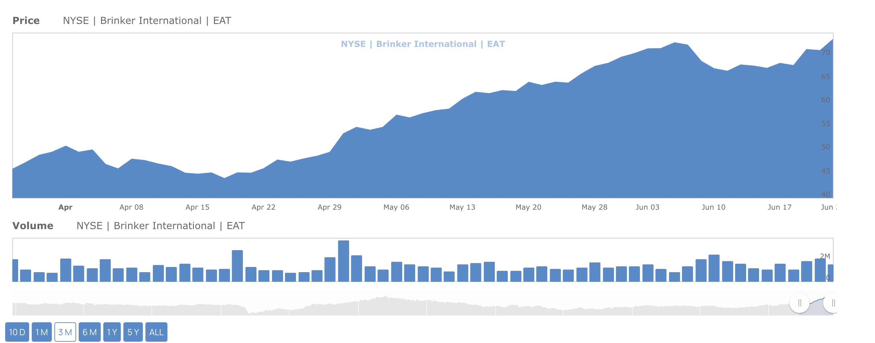Select the 10 D time range button
The width and height of the screenshot is (875, 343).
(x=17, y=332)
